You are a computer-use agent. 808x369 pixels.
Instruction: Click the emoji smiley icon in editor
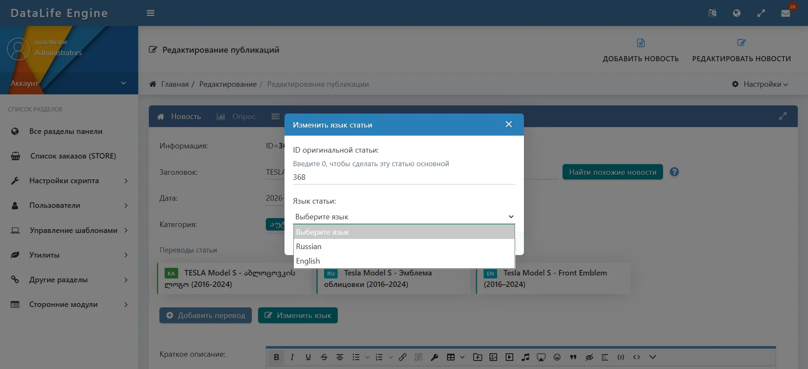tap(557, 357)
